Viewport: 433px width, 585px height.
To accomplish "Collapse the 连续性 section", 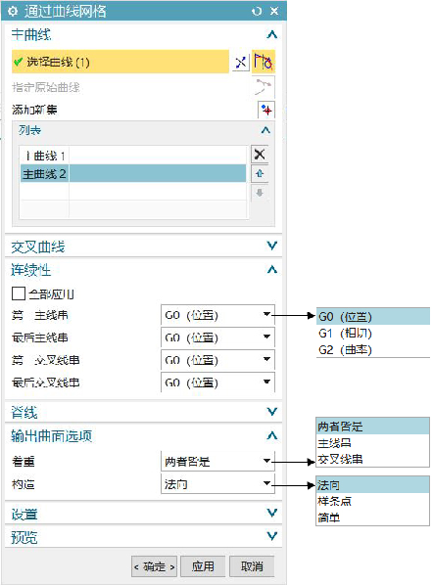I will coord(272,269).
